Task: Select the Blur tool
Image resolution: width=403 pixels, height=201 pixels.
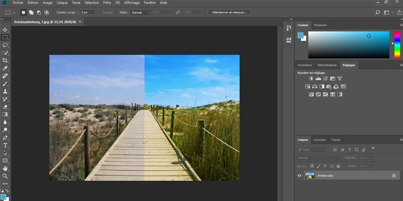Action: pyautogui.click(x=5, y=122)
